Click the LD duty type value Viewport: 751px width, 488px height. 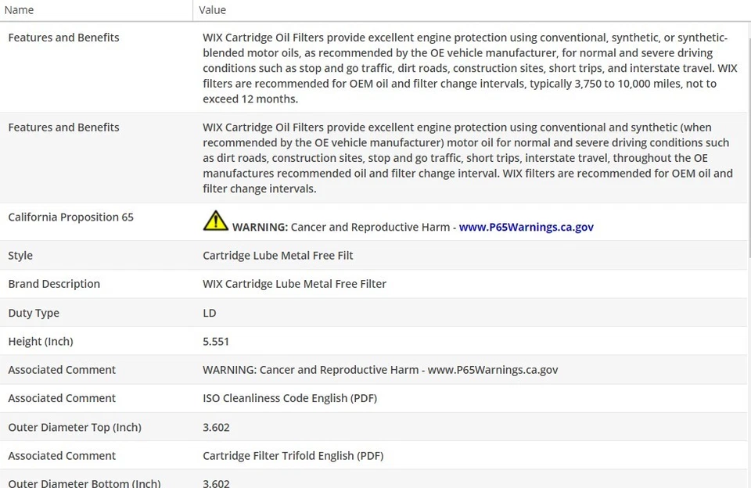tap(210, 313)
